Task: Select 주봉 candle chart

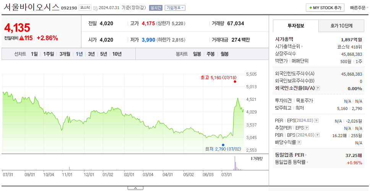Action: click(x=211, y=54)
